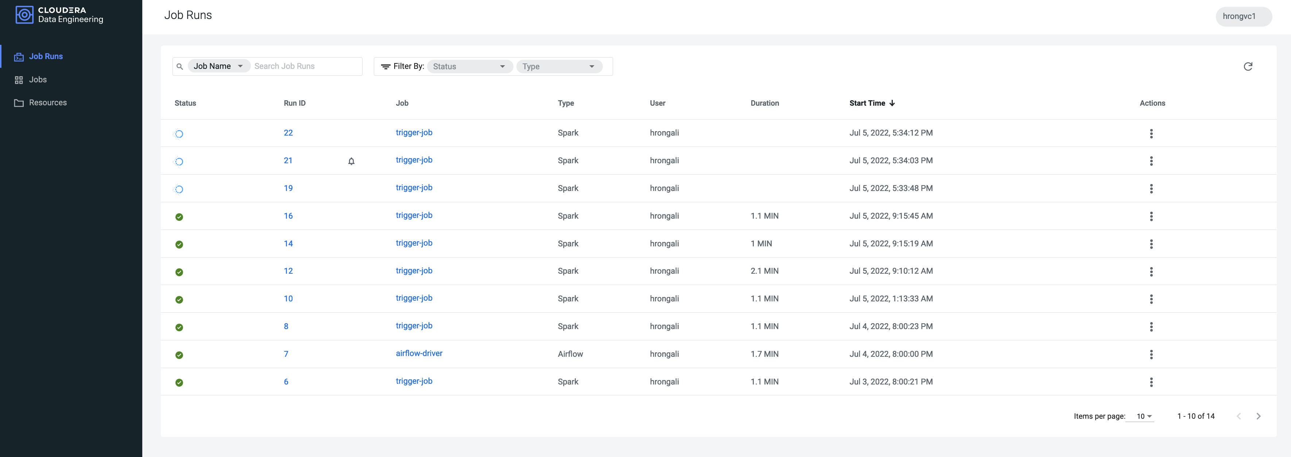Select Job Runs in the sidebar
Screen dimensions: 1291x457
coord(46,56)
